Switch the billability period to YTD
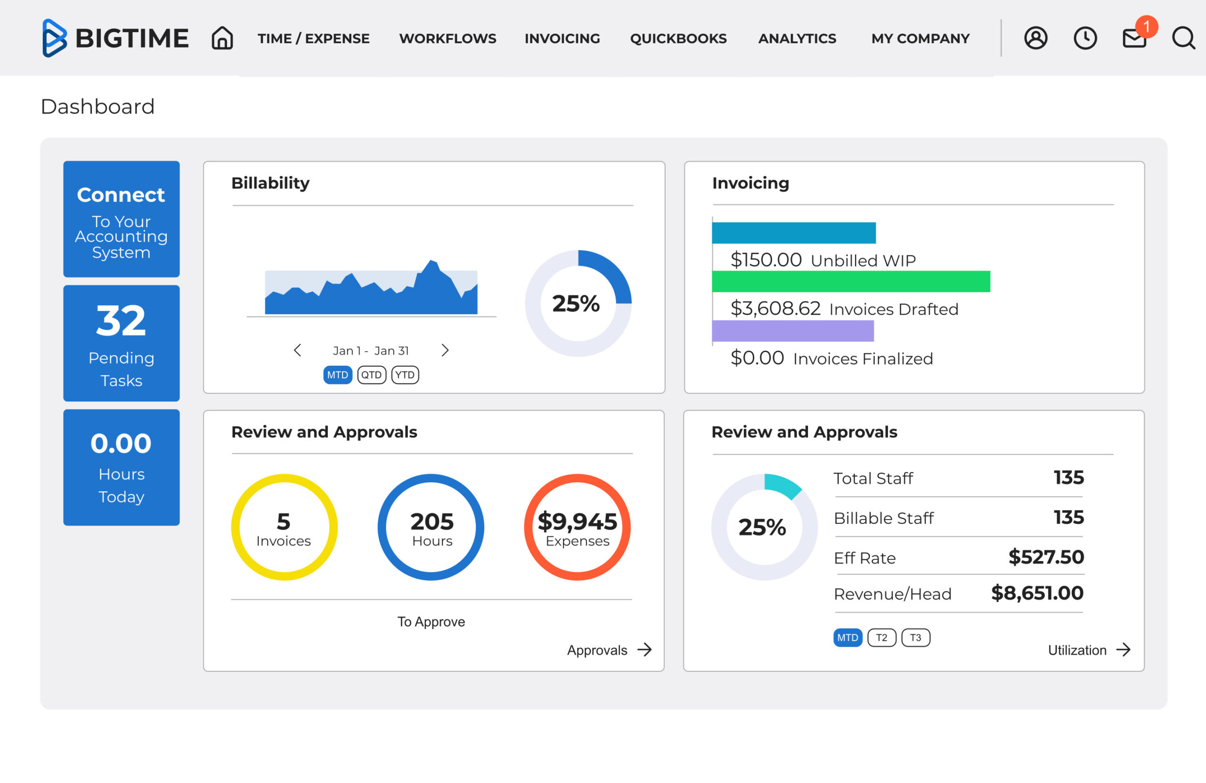Image resolution: width=1206 pixels, height=783 pixels. click(405, 375)
